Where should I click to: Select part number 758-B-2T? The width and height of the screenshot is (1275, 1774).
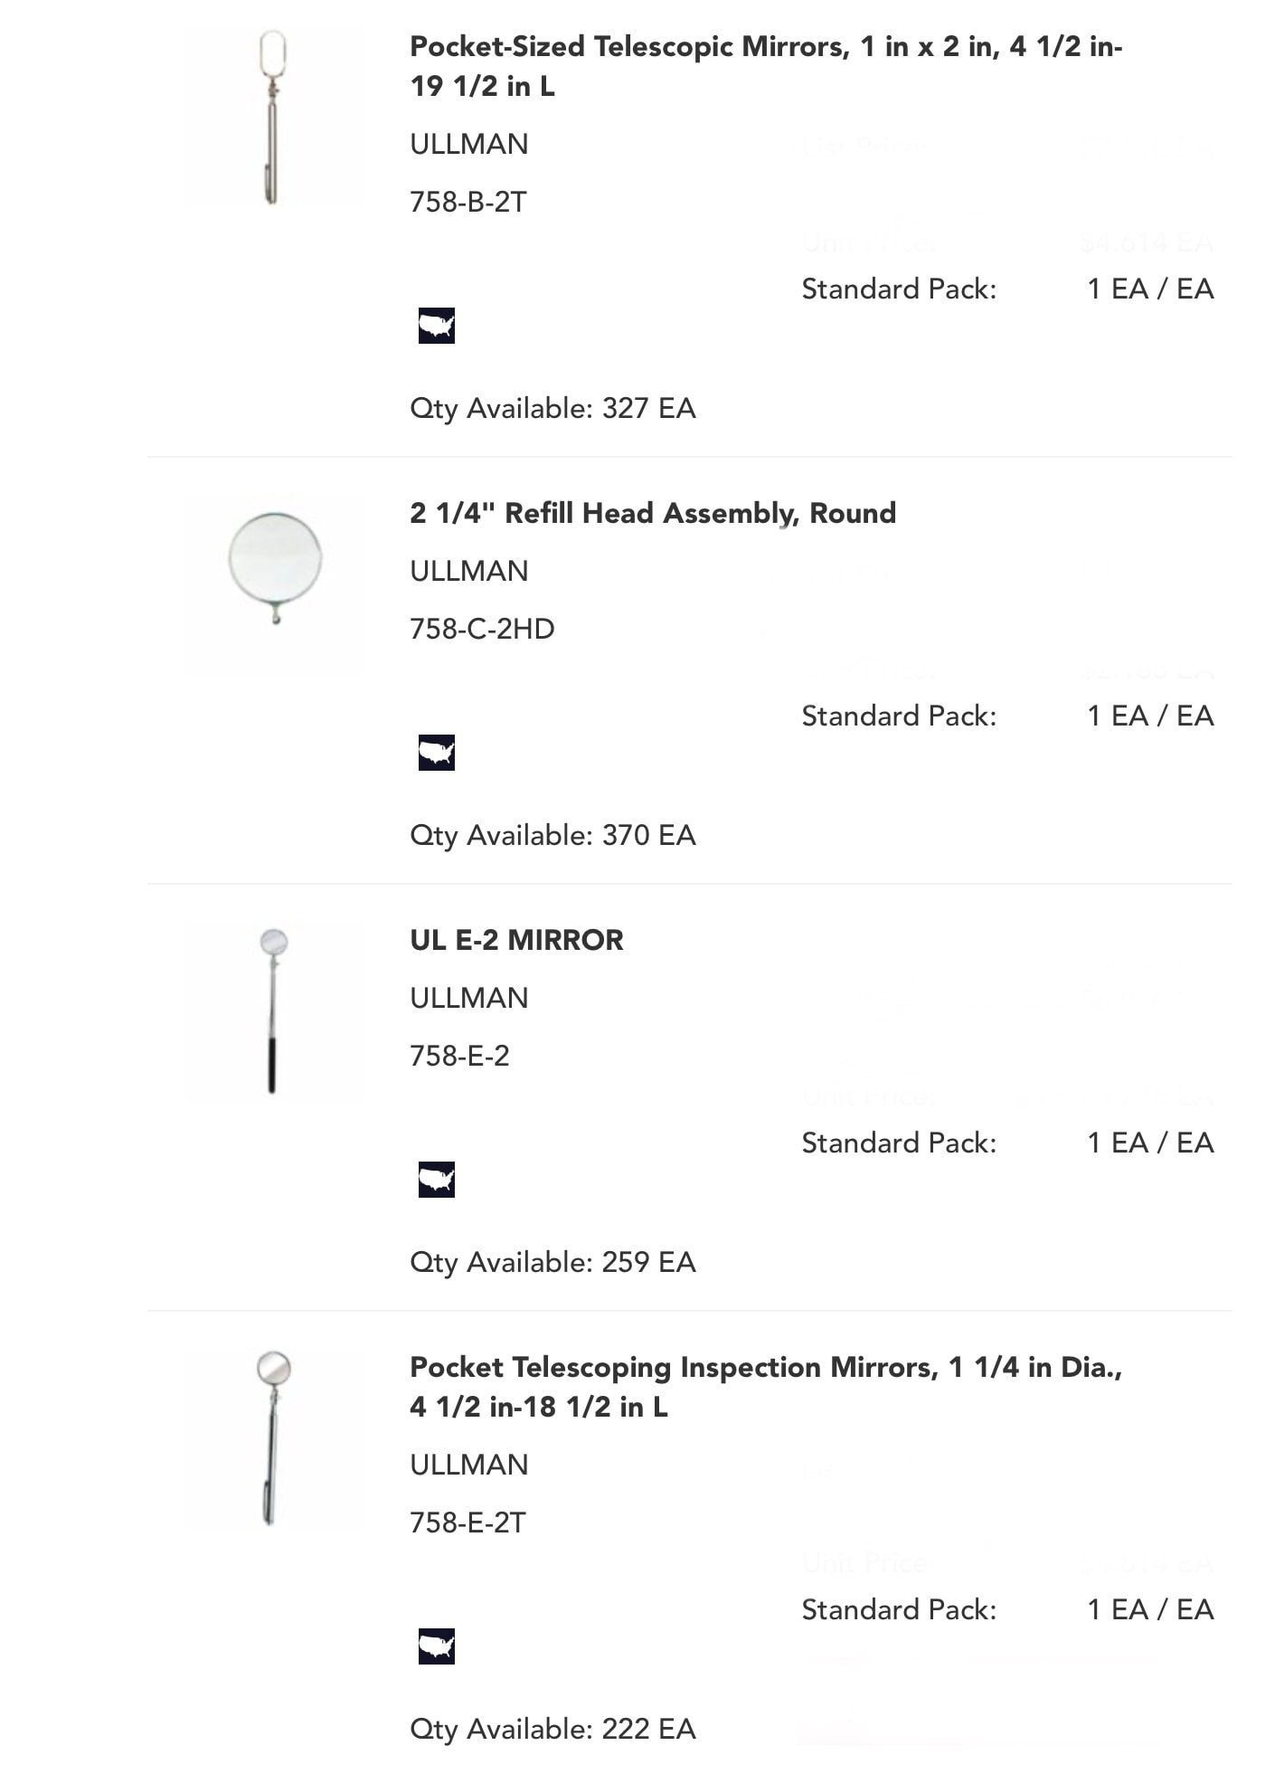468,202
